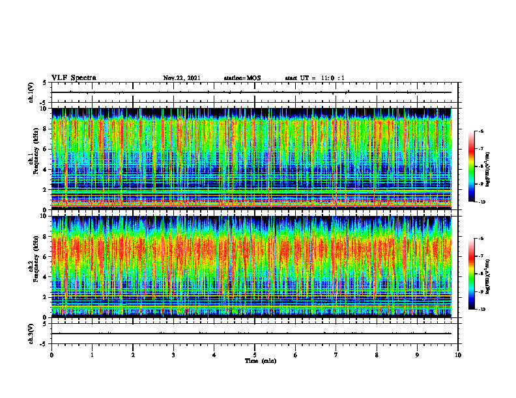Click the "-10" label on ch.1 color scale

[481, 202]
